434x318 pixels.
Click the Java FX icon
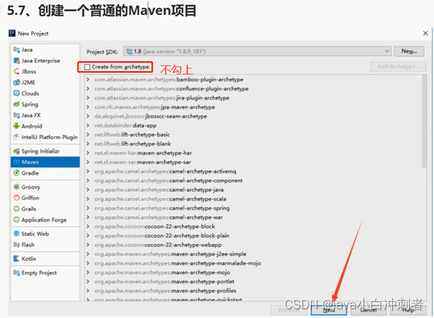[16, 115]
